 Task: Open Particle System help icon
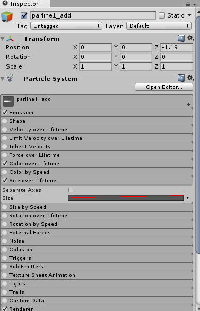[x=181, y=78]
